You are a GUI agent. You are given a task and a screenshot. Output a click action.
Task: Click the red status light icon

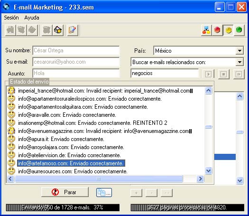[x=217, y=30]
